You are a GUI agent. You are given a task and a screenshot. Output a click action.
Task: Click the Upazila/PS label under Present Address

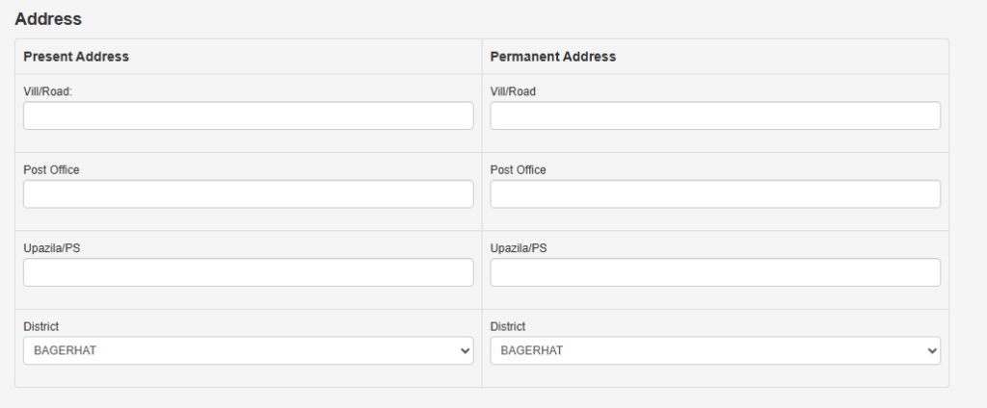click(x=51, y=247)
